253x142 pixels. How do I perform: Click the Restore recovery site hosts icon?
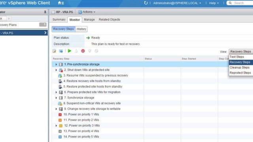(60, 81)
